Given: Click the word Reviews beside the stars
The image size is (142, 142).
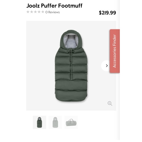Looking at the screenshot, I should pos(54,12).
